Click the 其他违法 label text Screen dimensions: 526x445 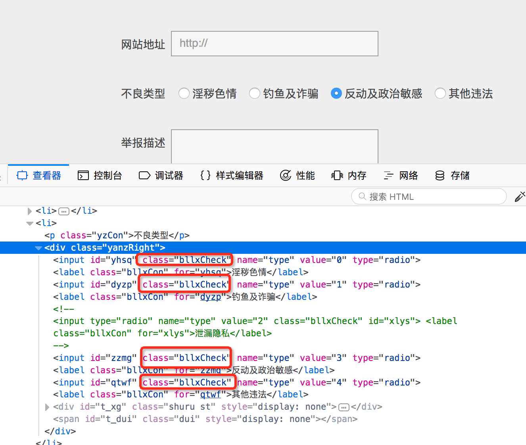click(x=471, y=94)
